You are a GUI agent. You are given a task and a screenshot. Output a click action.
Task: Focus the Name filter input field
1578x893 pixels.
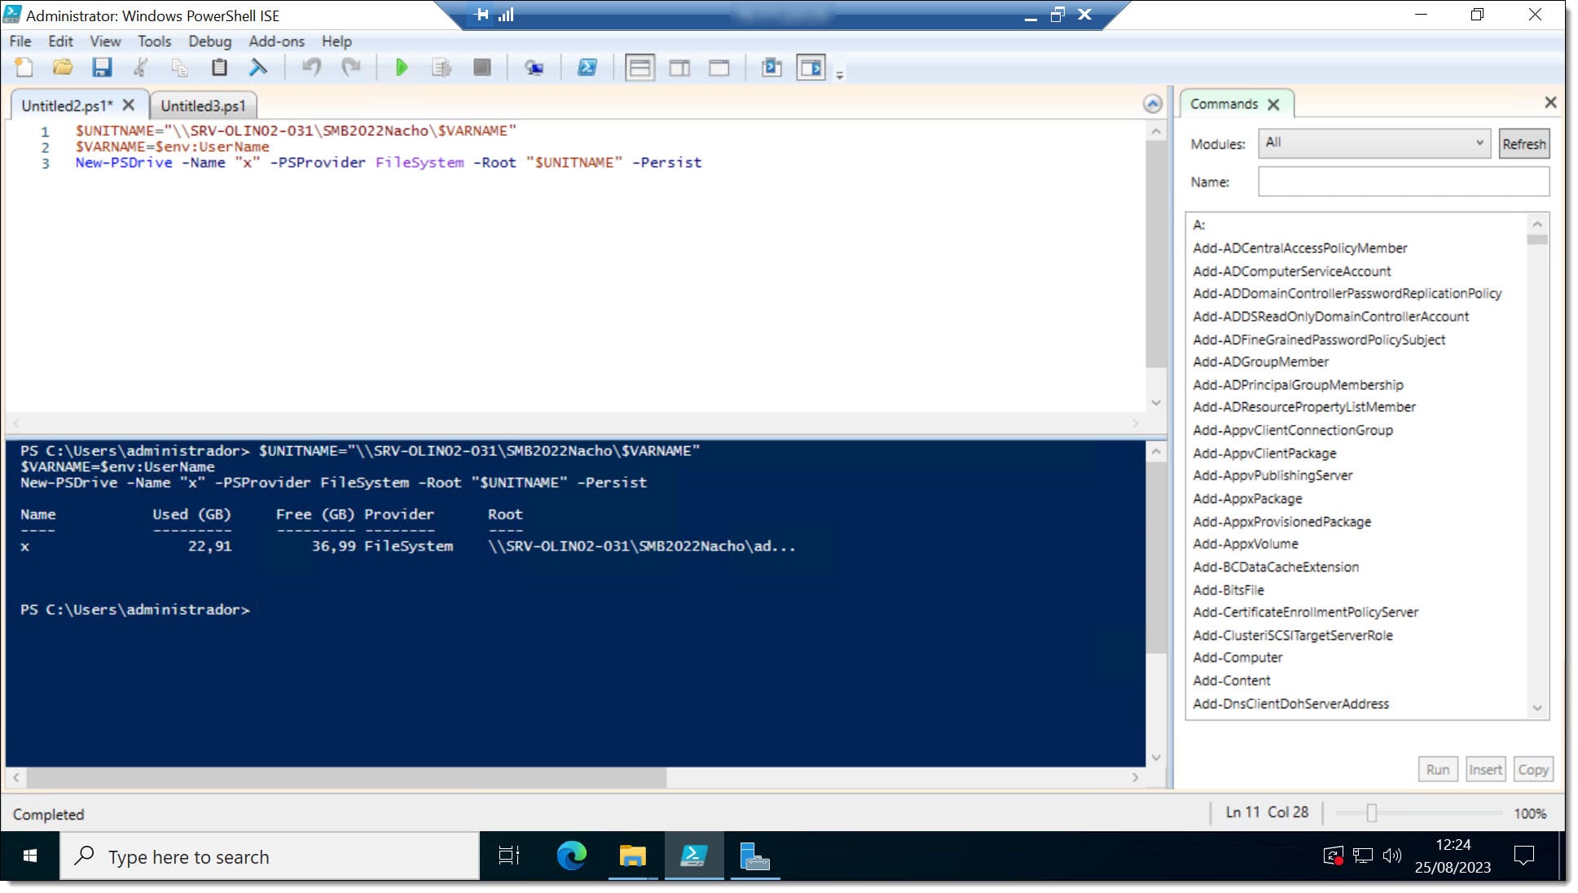[x=1403, y=182]
